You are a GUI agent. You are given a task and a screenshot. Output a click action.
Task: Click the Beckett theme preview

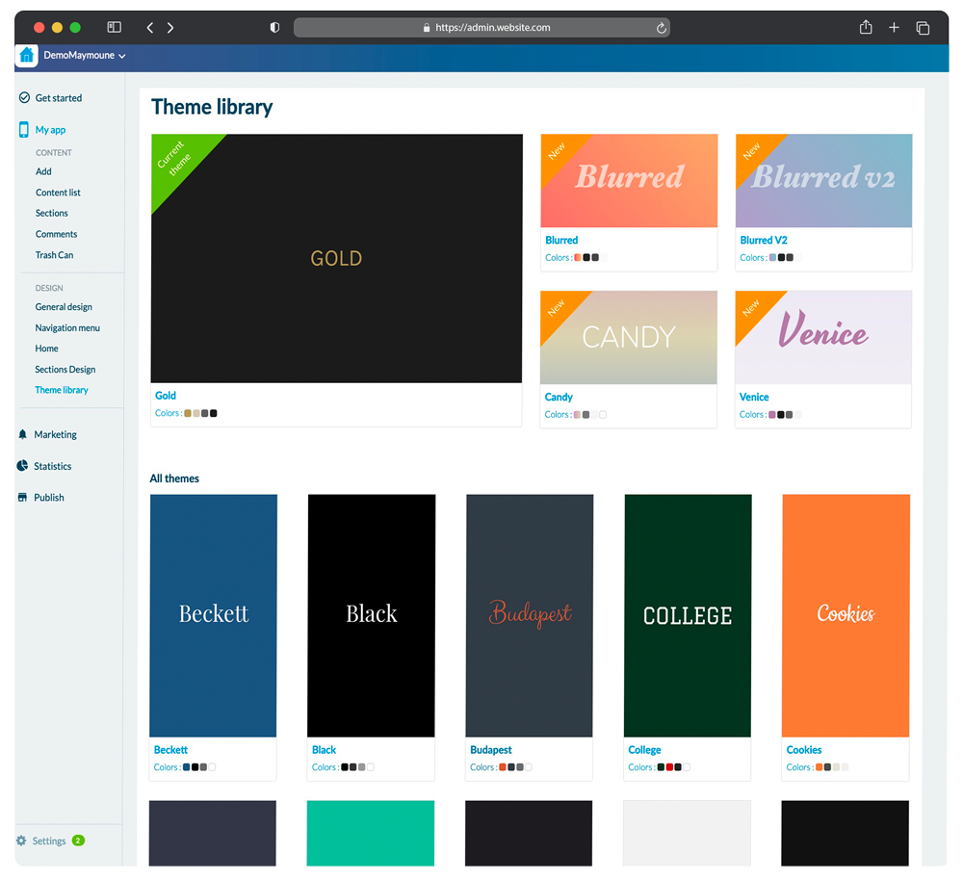click(x=213, y=615)
